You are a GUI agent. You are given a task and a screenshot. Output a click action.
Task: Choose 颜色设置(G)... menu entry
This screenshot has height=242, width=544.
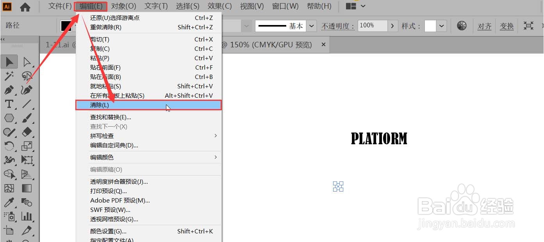coord(149,231)
